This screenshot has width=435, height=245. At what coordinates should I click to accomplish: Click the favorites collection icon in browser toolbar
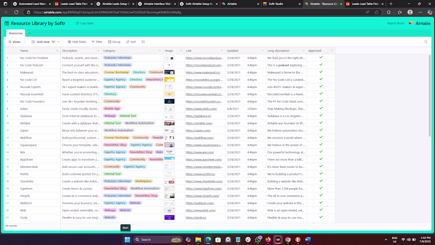(x=399, y=12)
